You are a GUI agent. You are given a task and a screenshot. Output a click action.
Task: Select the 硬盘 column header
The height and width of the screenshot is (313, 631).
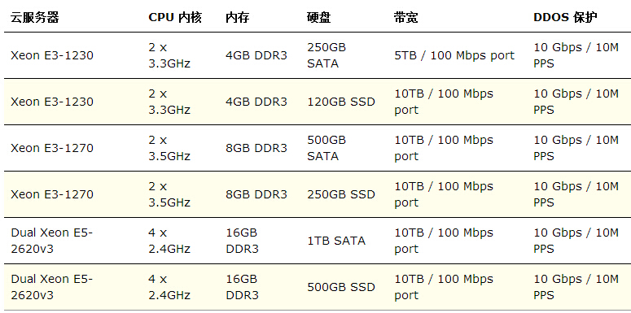point(319,17)
